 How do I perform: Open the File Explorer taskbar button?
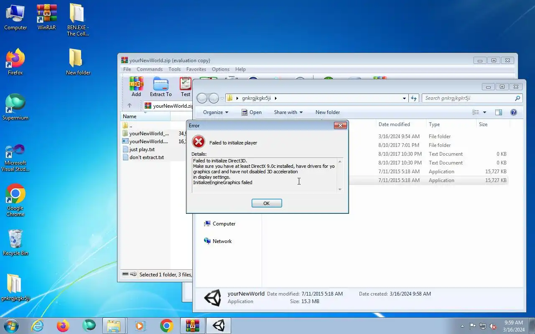click(114, 326)
